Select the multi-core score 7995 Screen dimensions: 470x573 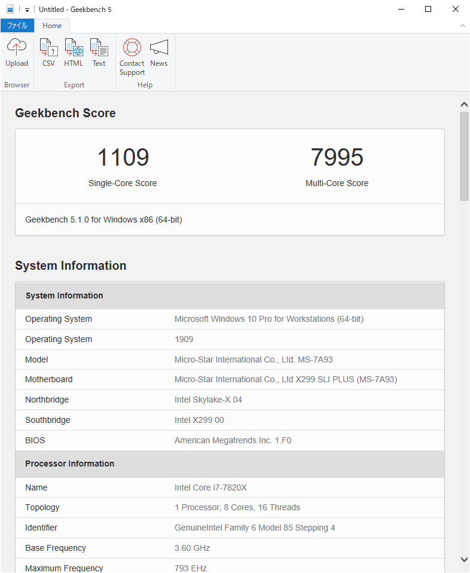point(337,157)
